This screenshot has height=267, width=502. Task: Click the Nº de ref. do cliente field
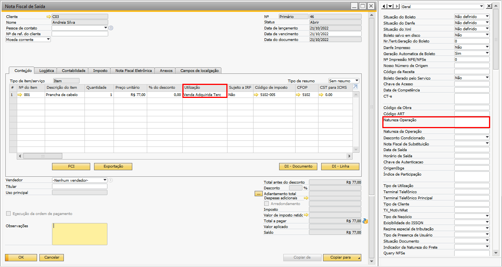click(x=80, y=34)
